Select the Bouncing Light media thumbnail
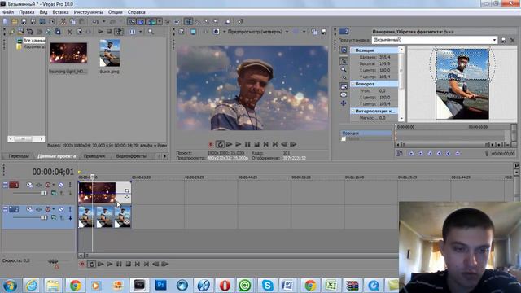 68,53
